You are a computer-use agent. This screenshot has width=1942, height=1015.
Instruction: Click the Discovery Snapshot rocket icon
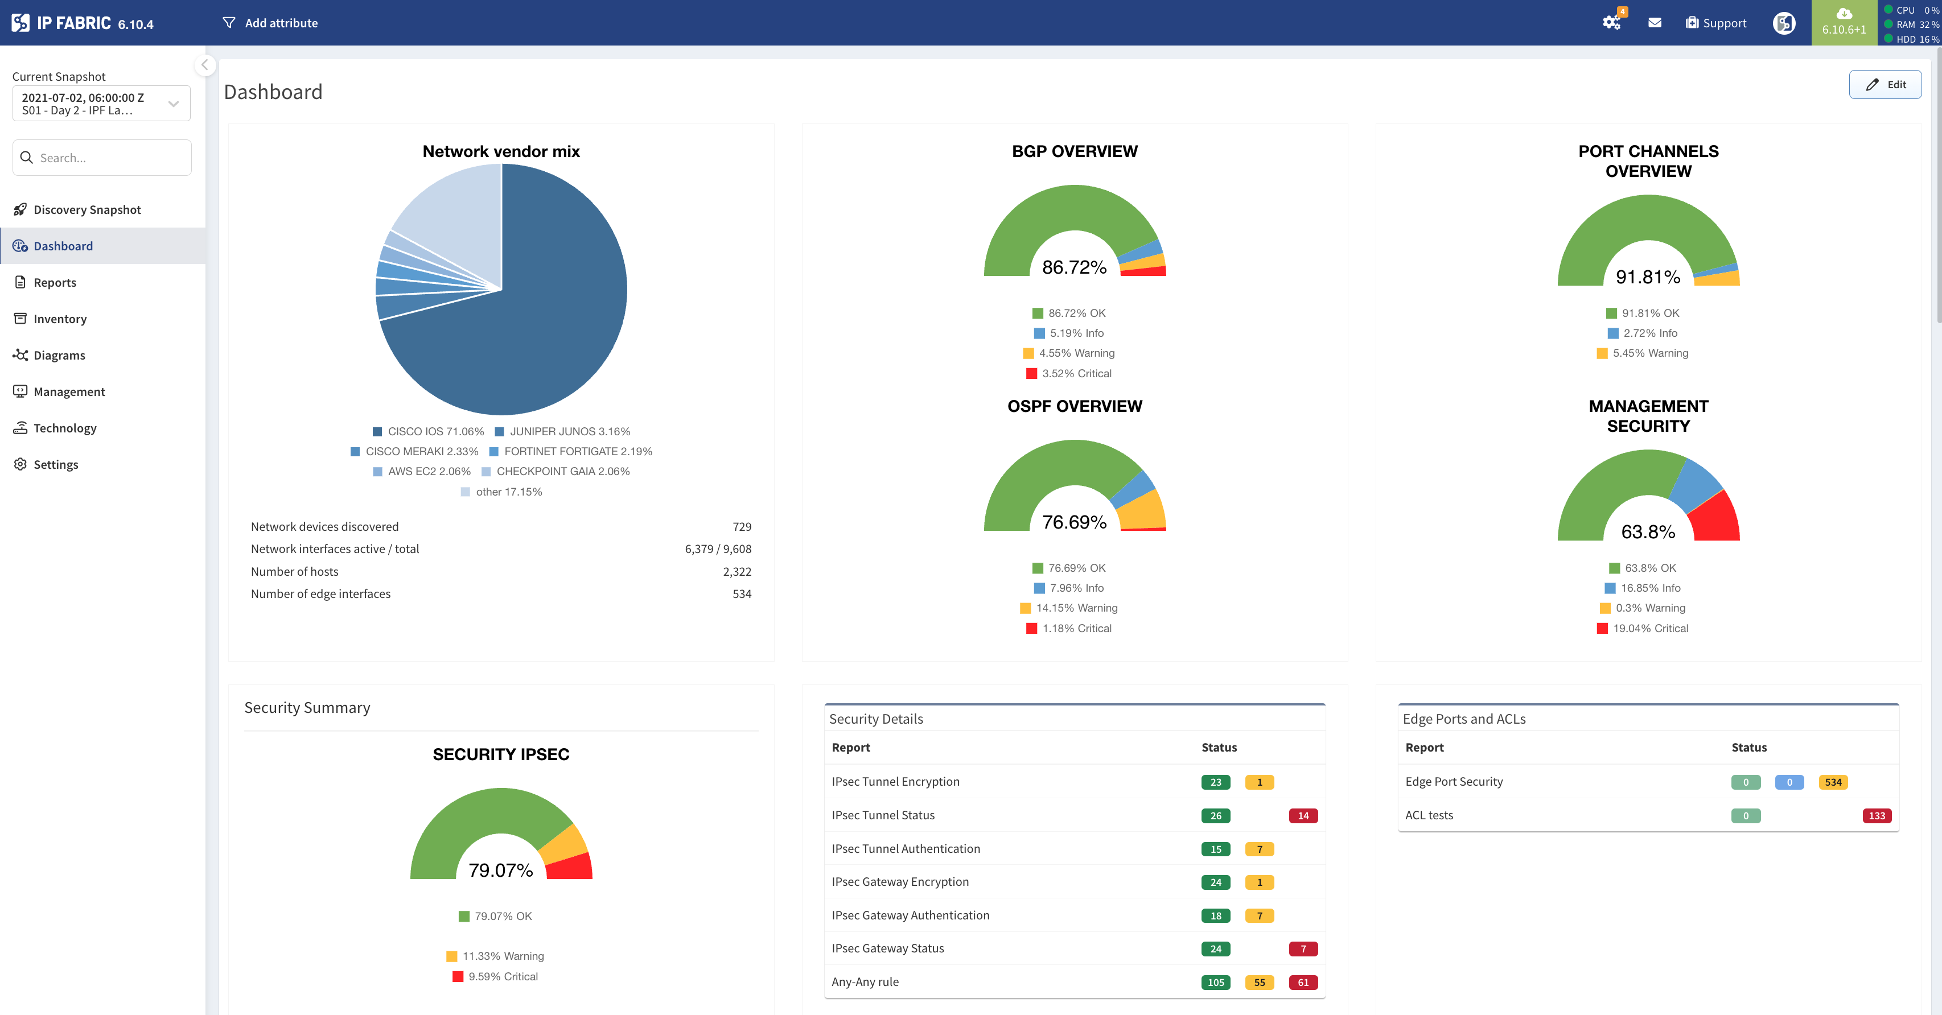click(x=20, y=209)
